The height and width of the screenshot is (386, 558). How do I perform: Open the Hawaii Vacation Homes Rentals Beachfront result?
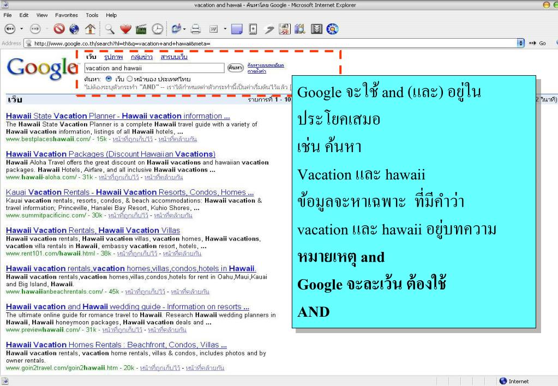116,345
